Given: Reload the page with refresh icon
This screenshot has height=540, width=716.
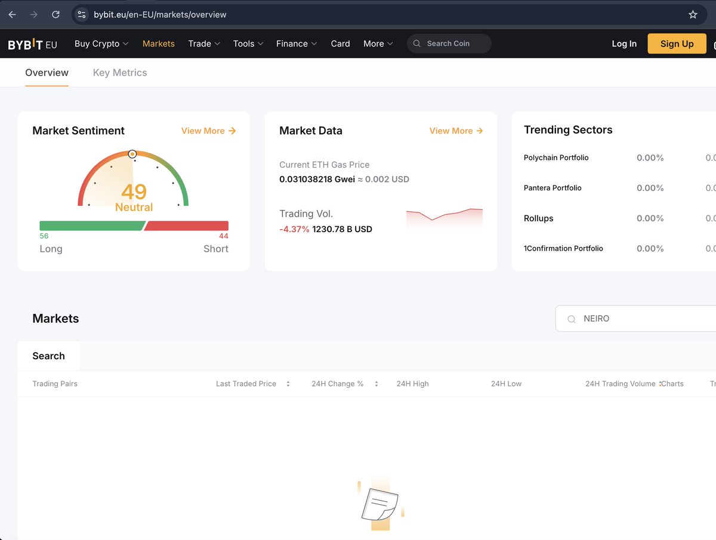Looking at the screenshot, I should click(x=55, y=14).
